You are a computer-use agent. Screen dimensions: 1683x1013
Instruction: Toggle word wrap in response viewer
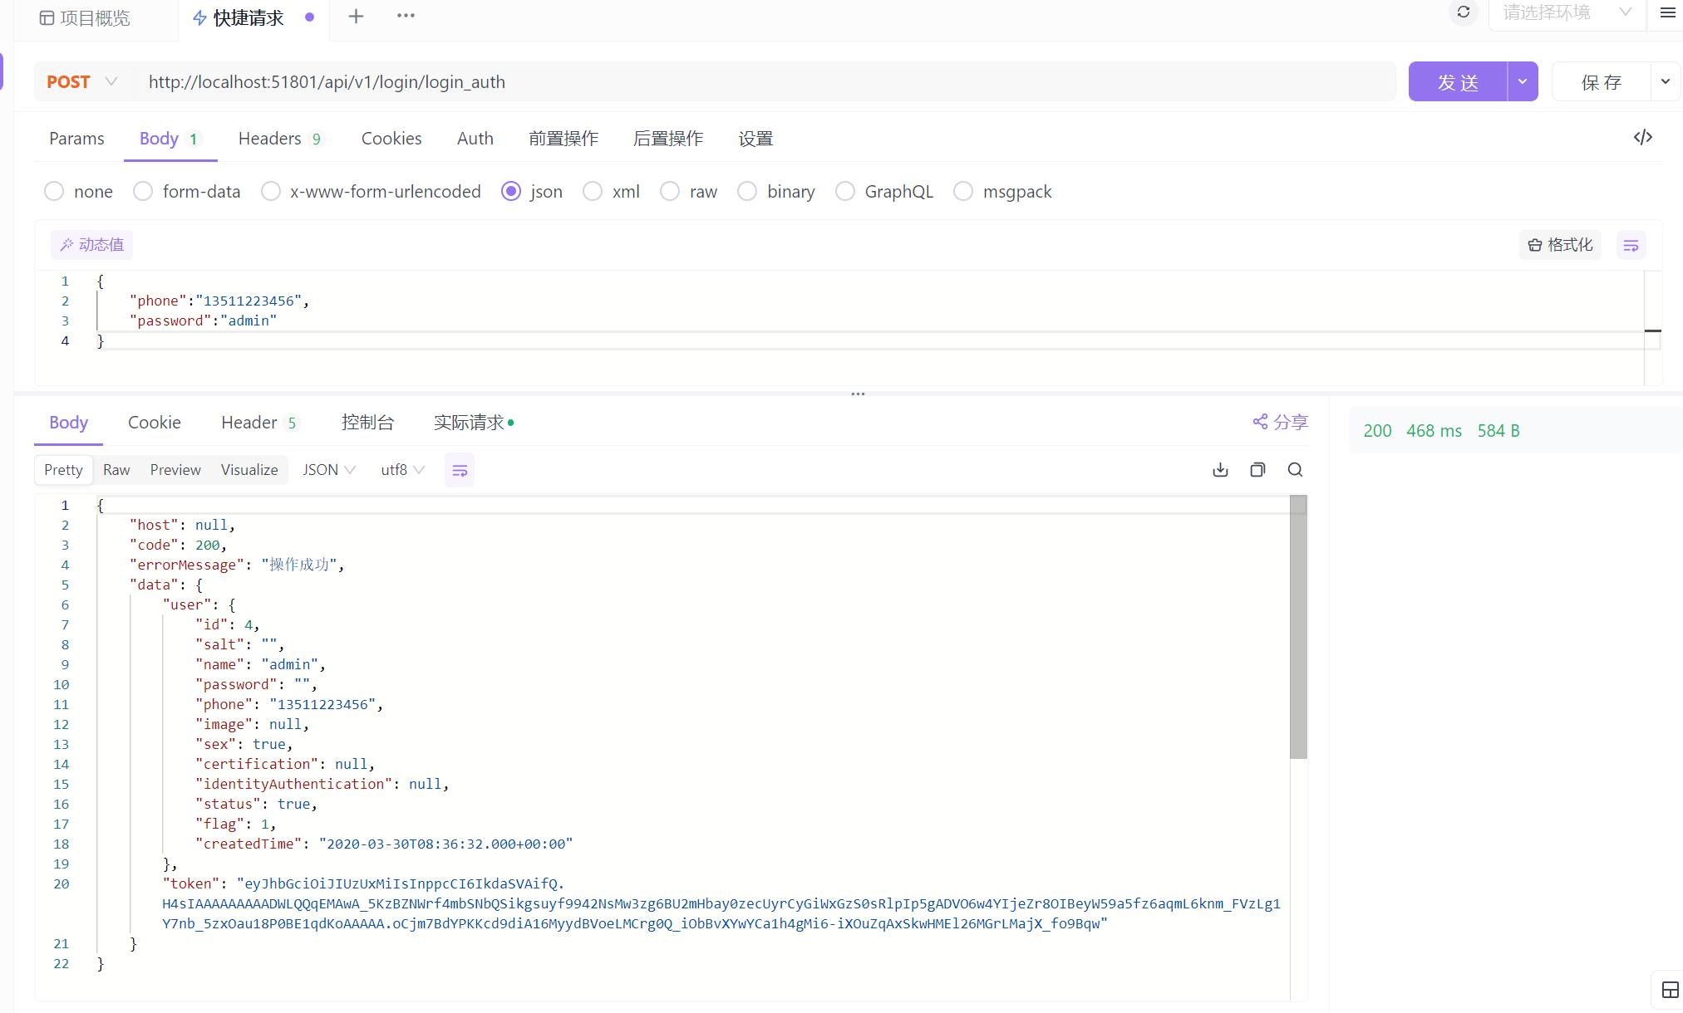coord(460,470)
